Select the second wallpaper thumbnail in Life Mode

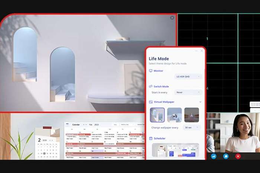pyautogui.click(x=175, y=115)
